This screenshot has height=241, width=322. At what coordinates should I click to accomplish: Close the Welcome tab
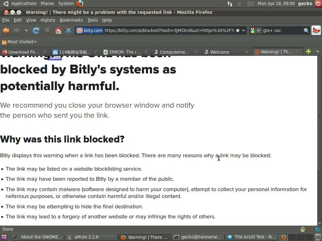[x=247, y=52]
